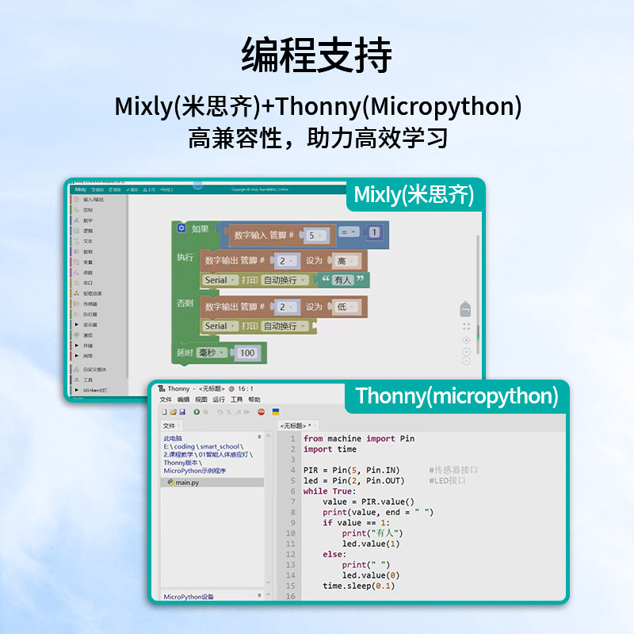The width and height of the screenshot is (634, 634).
Task: Select the 文件 panel tab in Thonny
Action: tap(171, 426)
